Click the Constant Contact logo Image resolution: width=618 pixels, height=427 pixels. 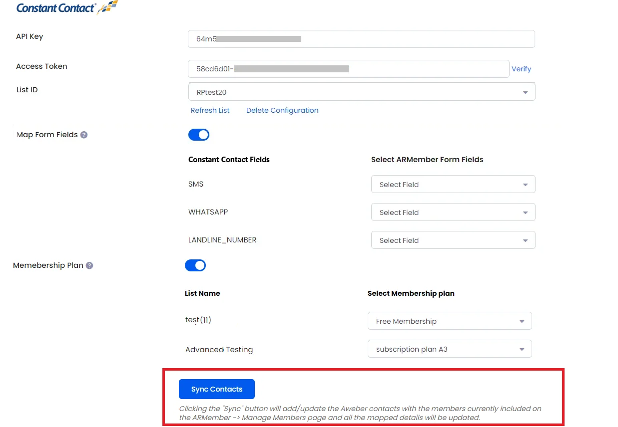click(67, 7)
